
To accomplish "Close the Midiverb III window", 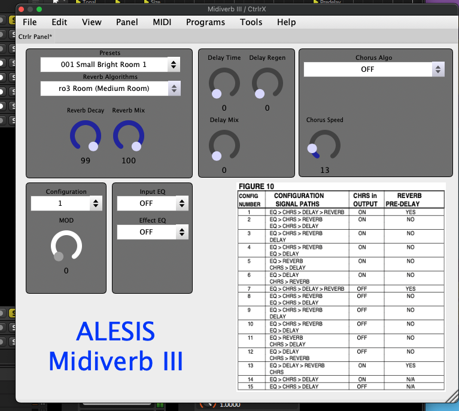I will pyautogui.click(x=21, y=10).
